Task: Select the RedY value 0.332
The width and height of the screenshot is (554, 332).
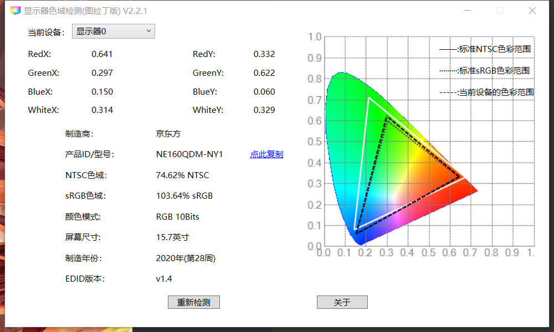Action: pos(264,54)
